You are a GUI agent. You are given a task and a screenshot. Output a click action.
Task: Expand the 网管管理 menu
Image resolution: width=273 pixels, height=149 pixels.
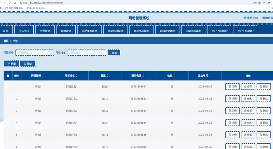click(66, 30)
